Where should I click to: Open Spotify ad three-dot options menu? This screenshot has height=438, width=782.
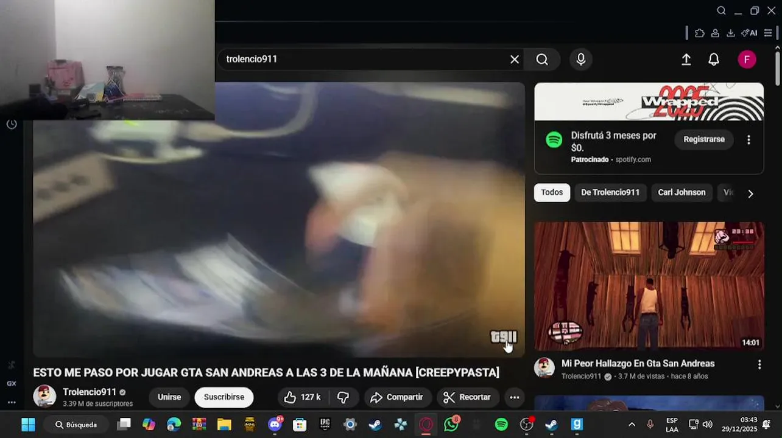click(749, 140)
